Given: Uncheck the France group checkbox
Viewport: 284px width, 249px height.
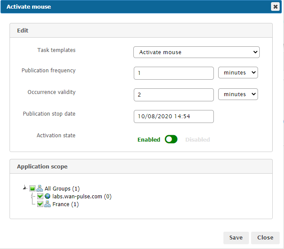Looking at the screenshot, I should 40,204.
